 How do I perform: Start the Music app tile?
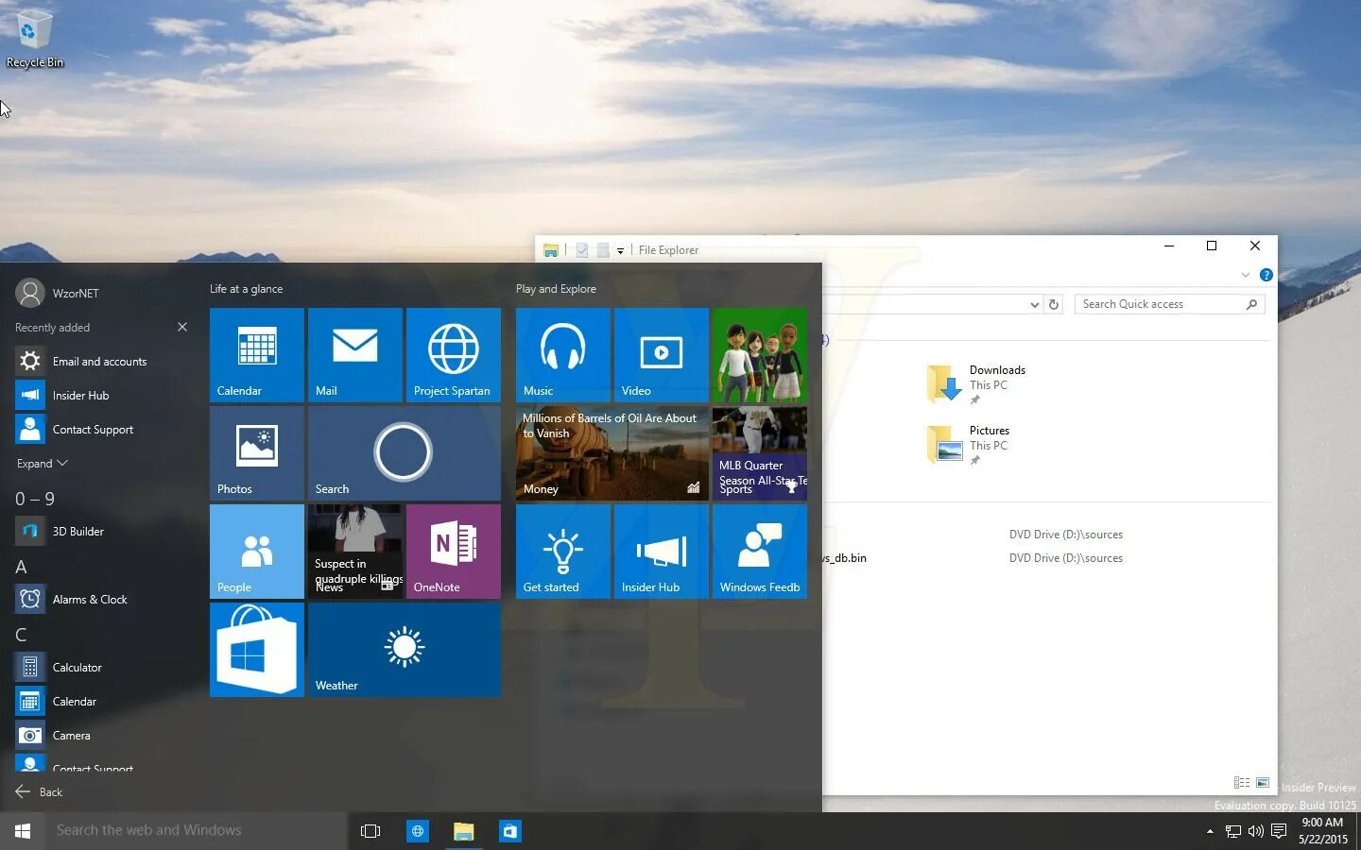[x=562, y=355]
